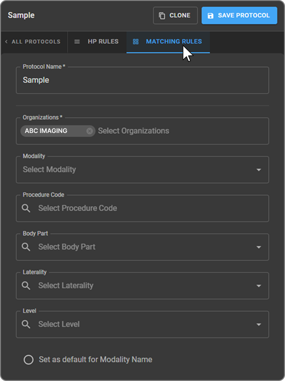Expand the Laterality dropdown arrow
Viewport: 285px width, 381px height.
tap(259, 286)
